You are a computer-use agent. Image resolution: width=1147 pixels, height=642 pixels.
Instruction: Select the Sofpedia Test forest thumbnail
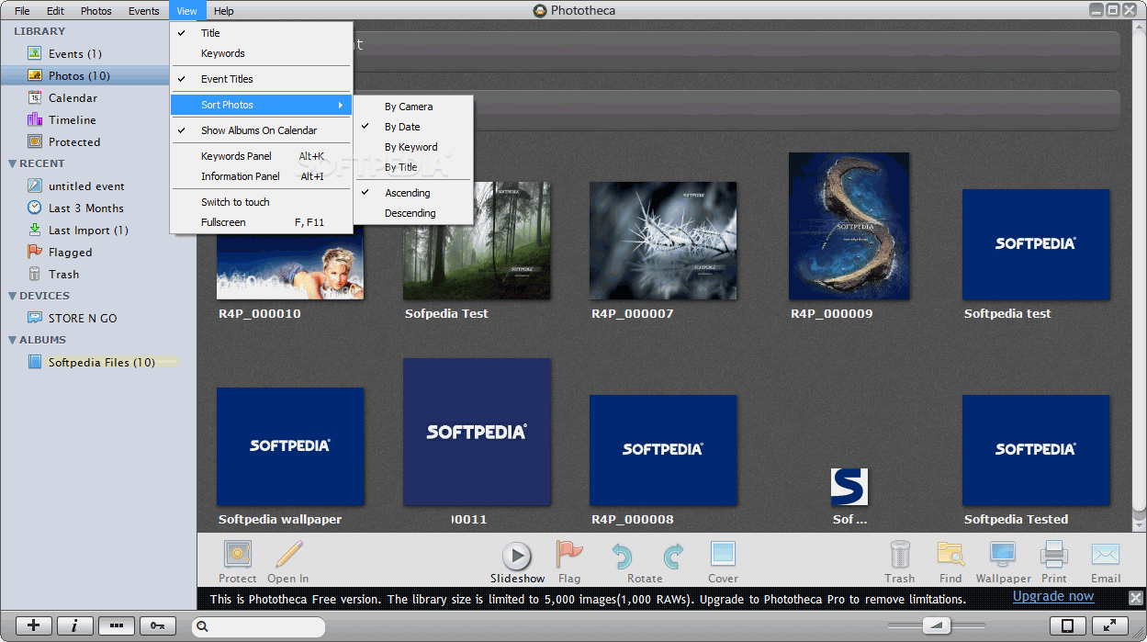point(477,241)
